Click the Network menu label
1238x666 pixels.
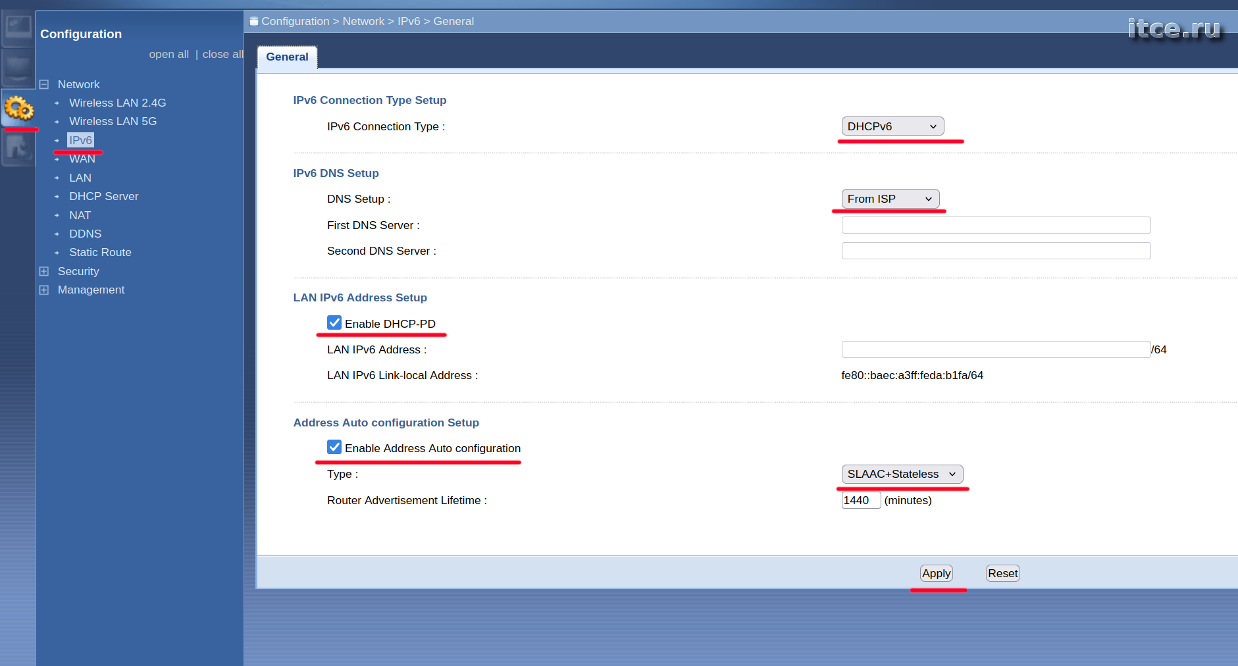click(x=79, y=84)
